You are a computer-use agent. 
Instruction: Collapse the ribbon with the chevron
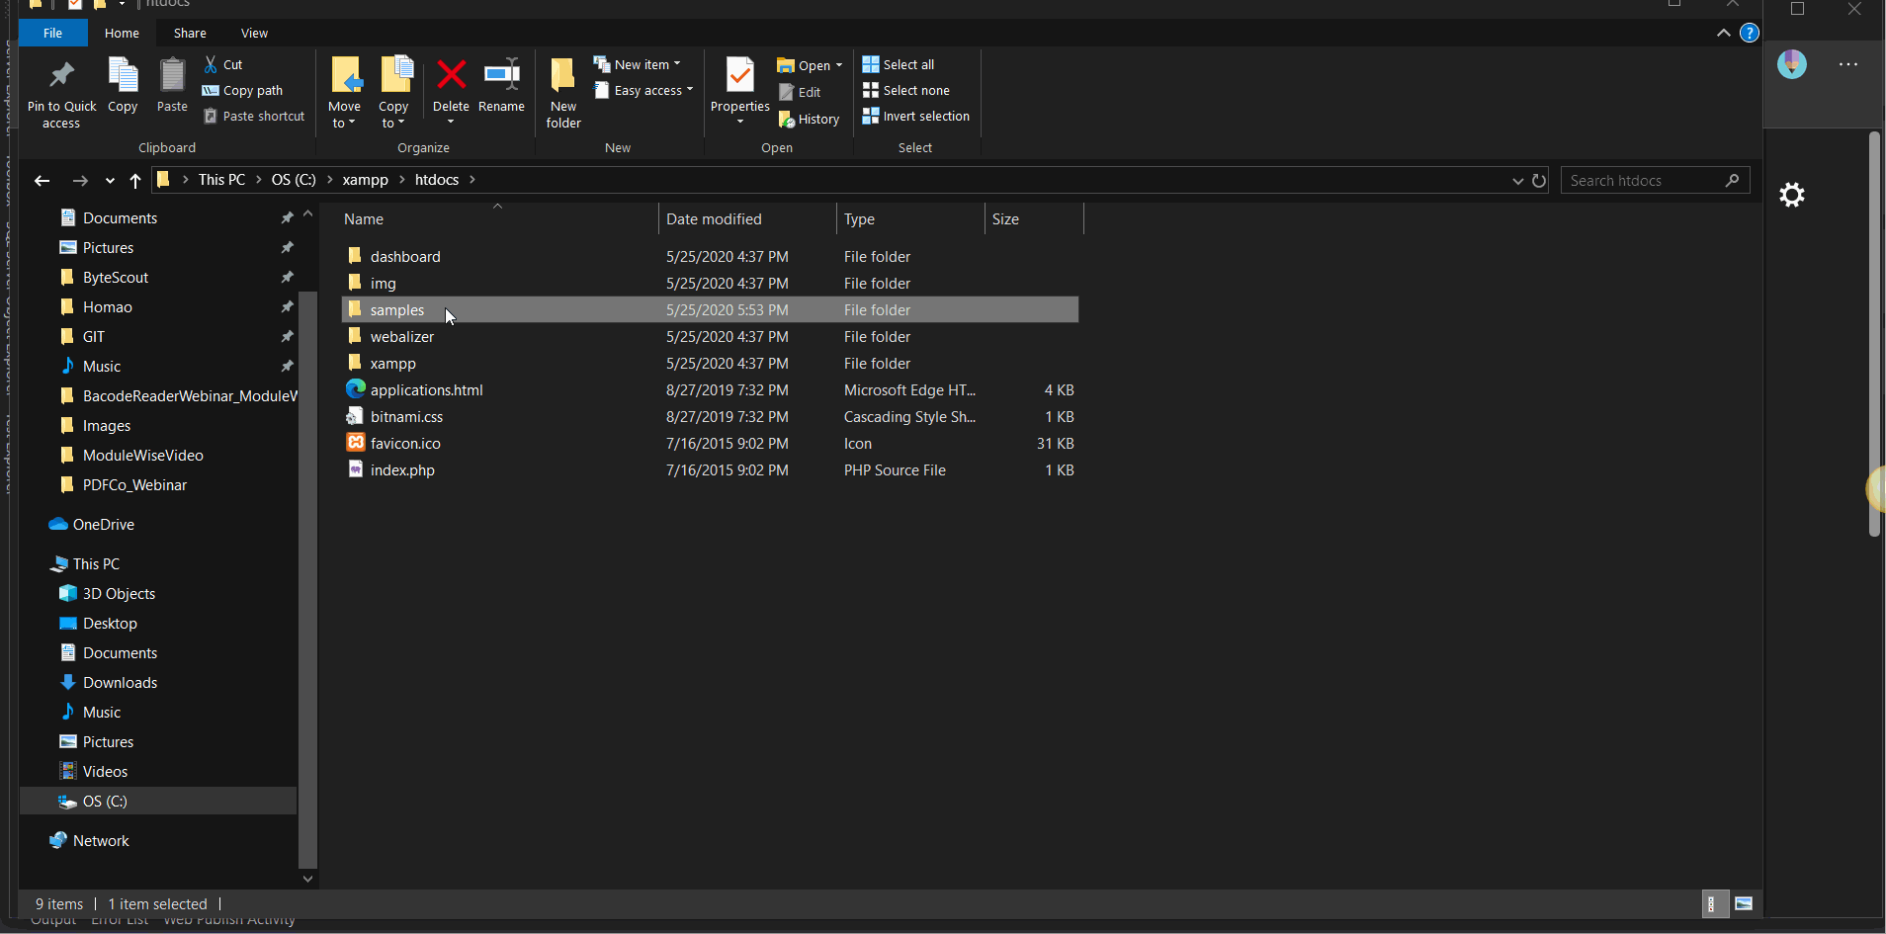click(x=1723, y=33)
